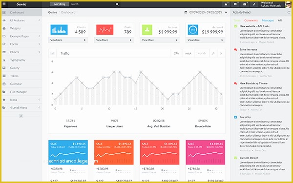Open the Widgets menu item
Screen dimensions: 293x183
(22, 28)
